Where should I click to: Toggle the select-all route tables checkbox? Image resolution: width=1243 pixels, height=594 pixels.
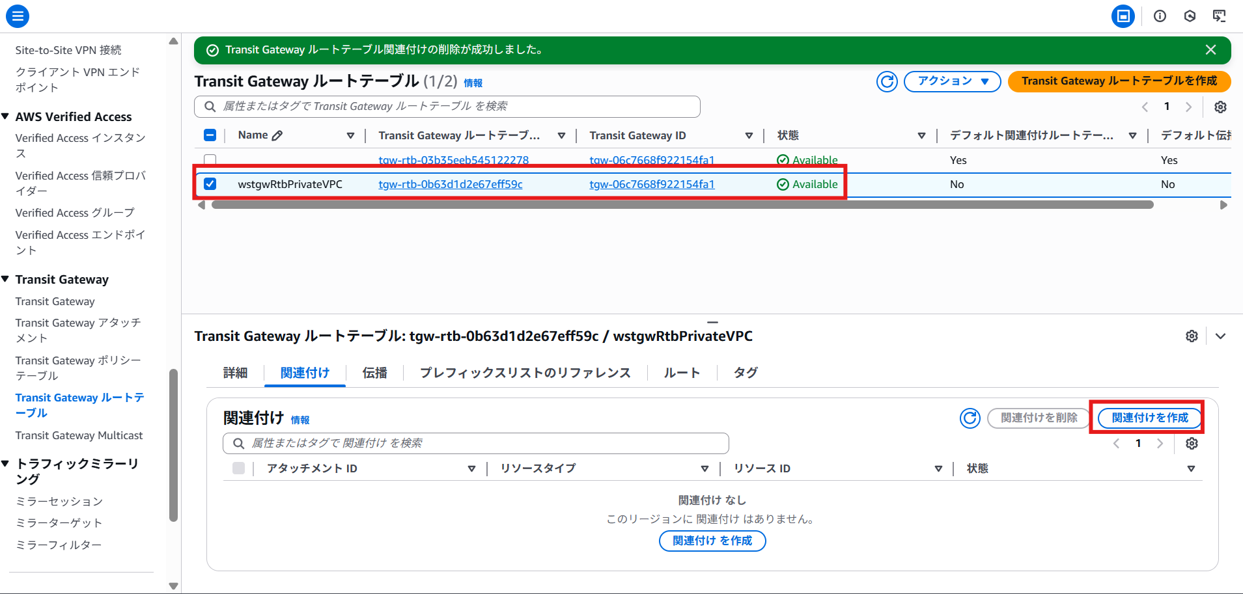point(210,135)
